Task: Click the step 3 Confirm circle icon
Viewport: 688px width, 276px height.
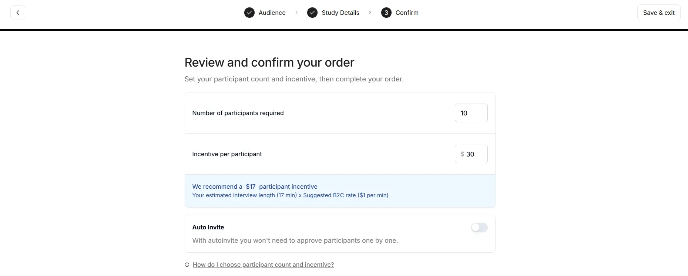Action: pyautogui.click(x=386, y=13)
